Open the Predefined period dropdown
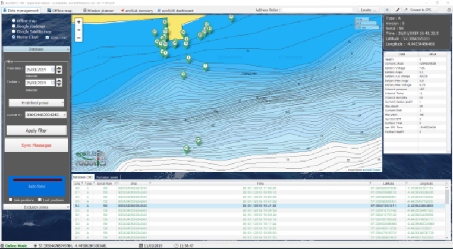This screenshot has width=453, height=249. [x=37, y=103]
